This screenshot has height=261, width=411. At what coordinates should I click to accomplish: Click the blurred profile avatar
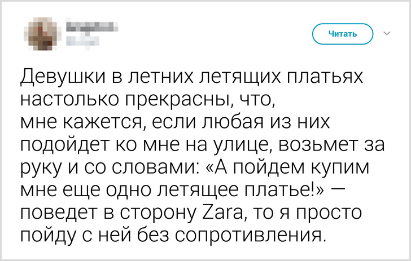pos(41,34)
